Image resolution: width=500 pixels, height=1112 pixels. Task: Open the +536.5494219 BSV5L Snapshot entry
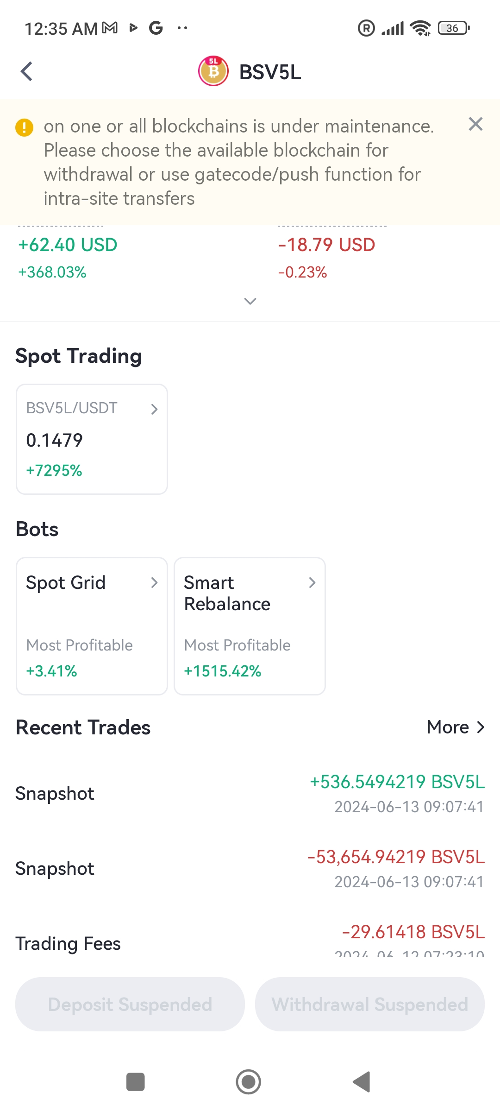pos(250,794)
